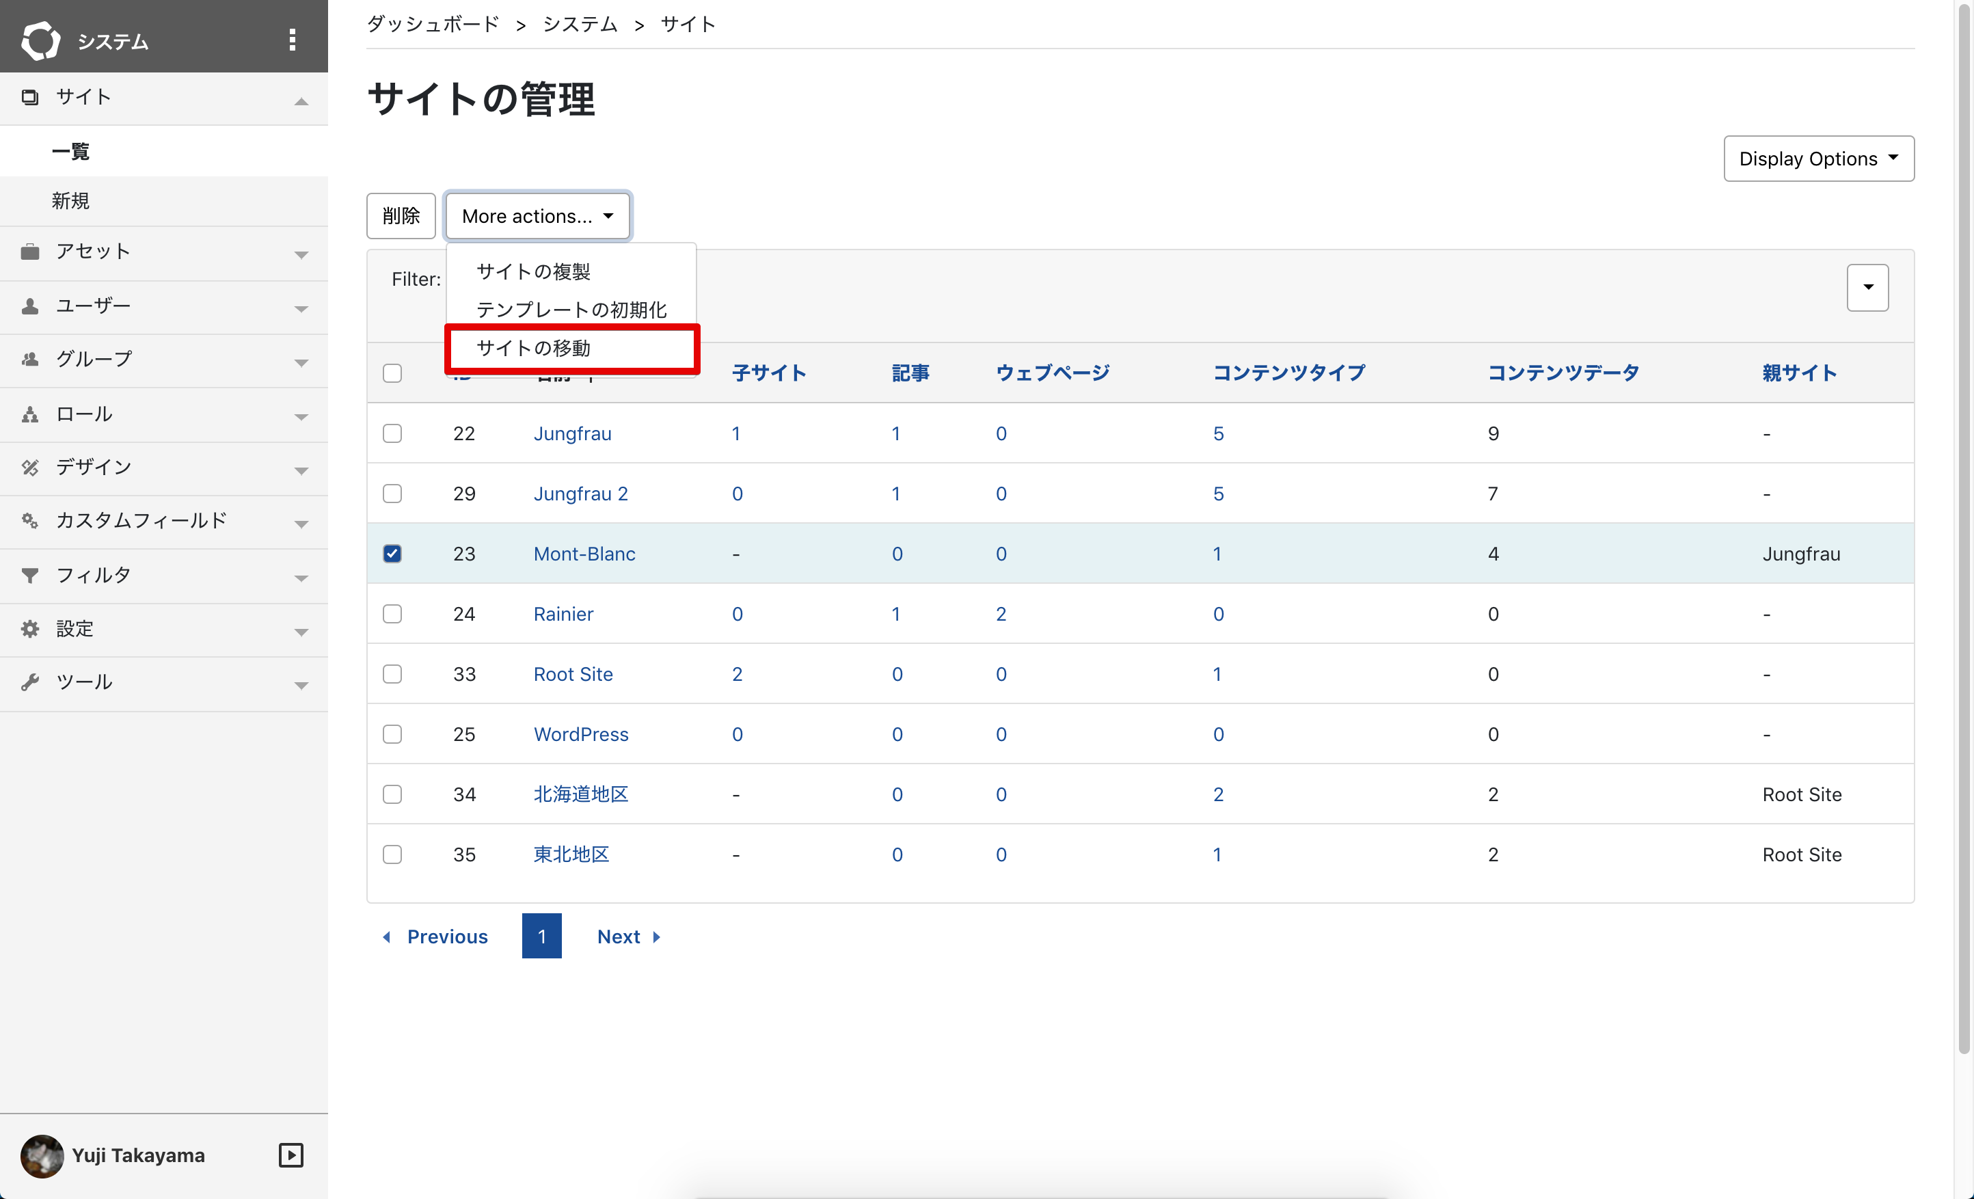The width and height of the screenshot is (1974, 1199).
Task: Expand the ロール sidebar section
Action: (301, 417)
